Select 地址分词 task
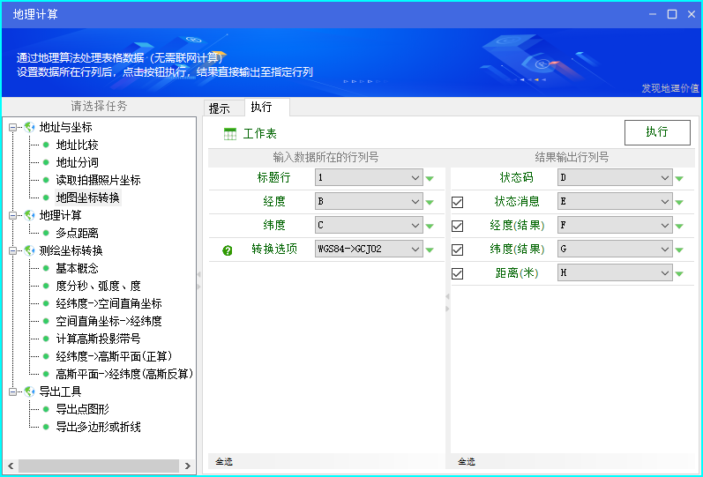This screenshot has width=703, height=477. click(77, 162)
